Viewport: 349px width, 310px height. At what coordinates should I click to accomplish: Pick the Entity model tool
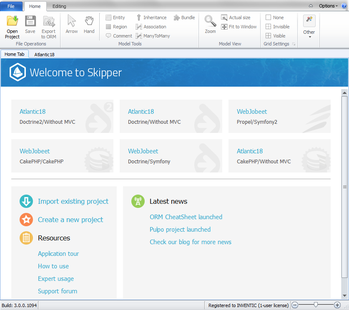(115, 17)
